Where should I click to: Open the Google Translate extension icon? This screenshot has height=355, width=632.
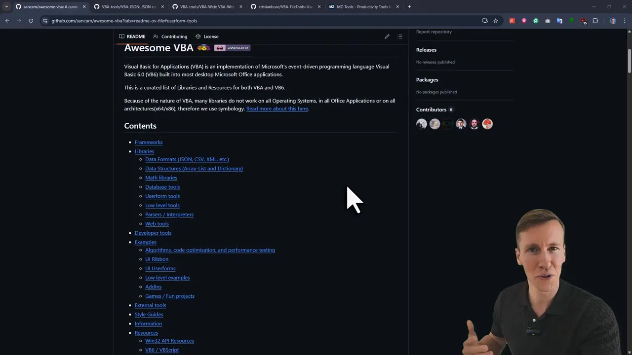559,21
